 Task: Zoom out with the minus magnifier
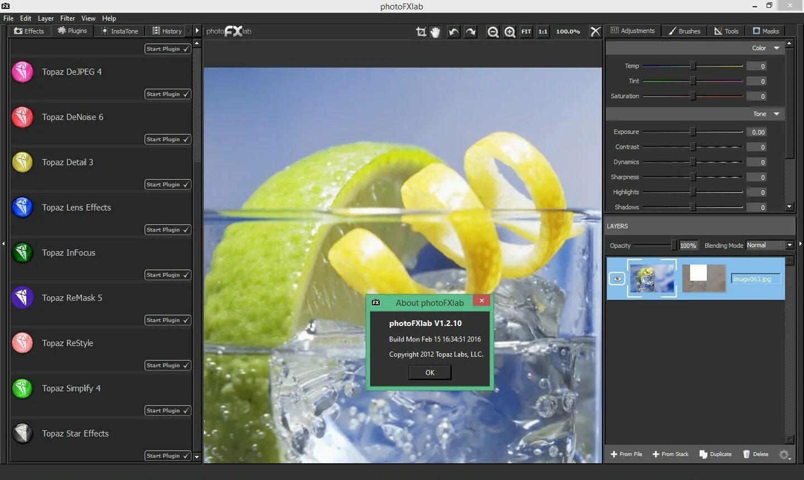click(492, 32)
